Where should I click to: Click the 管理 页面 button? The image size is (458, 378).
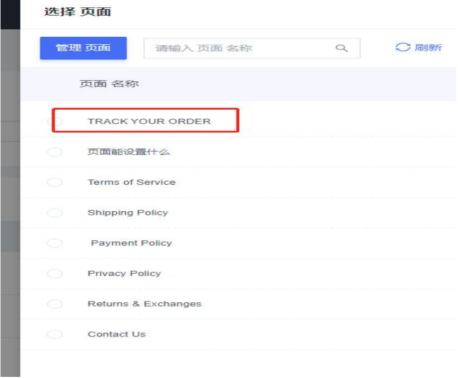point(83,48)
